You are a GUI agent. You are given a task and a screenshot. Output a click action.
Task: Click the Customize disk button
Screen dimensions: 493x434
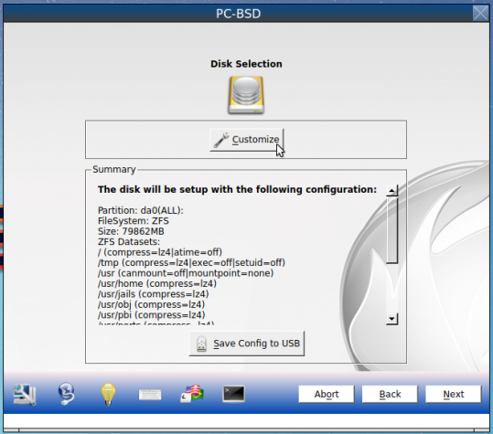[x=247, y=140]
